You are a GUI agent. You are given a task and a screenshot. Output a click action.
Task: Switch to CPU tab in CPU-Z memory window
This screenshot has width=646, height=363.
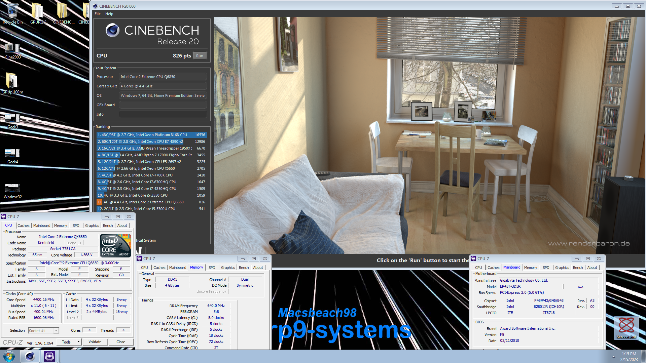[144, 268]
